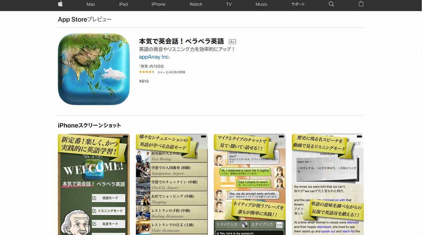The height and width of the screenshot is (235, 422).
Task: Click the appArray Inc. developer link
Action: point(154,57)
